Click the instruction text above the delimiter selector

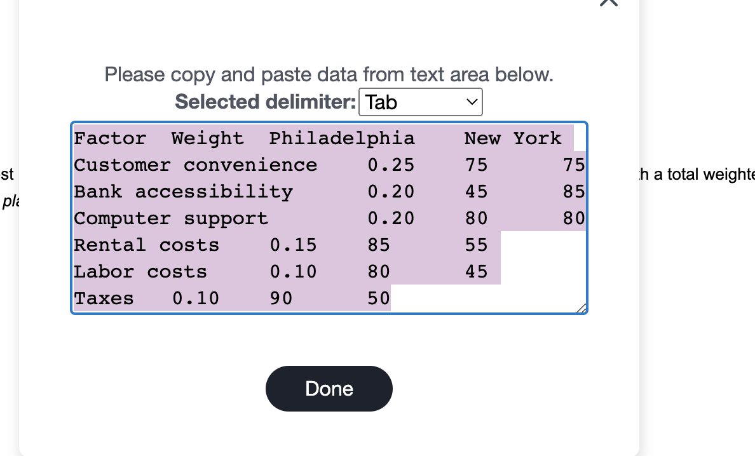pyautogui.click(x=329, y=74)
